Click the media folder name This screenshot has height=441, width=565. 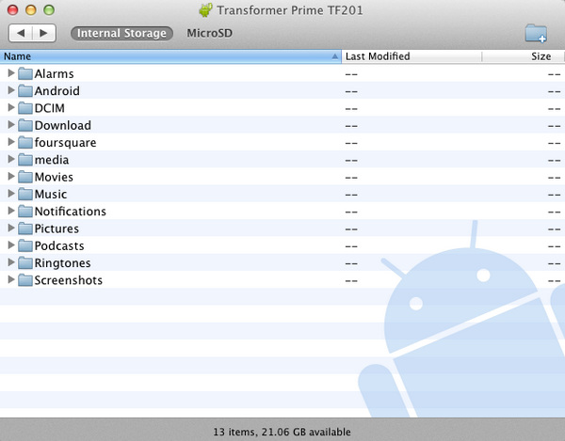click(x=52, y=160)
